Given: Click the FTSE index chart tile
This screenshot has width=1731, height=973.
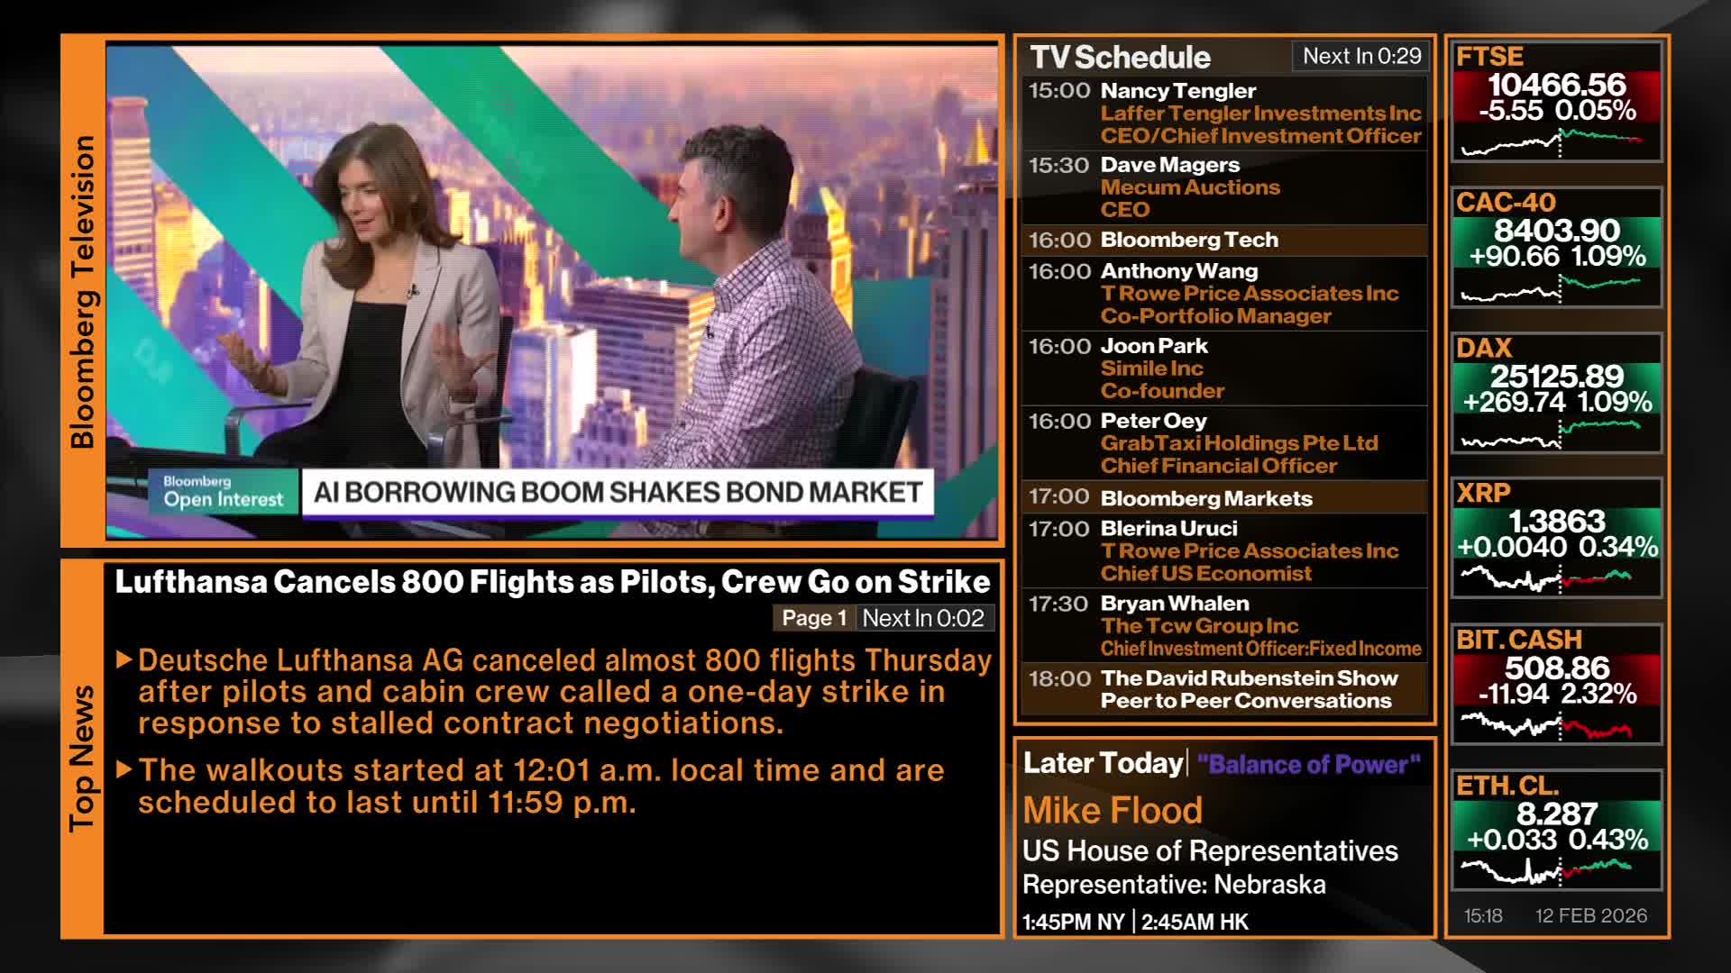Looking at the screenshot, I should point(1556,102).
